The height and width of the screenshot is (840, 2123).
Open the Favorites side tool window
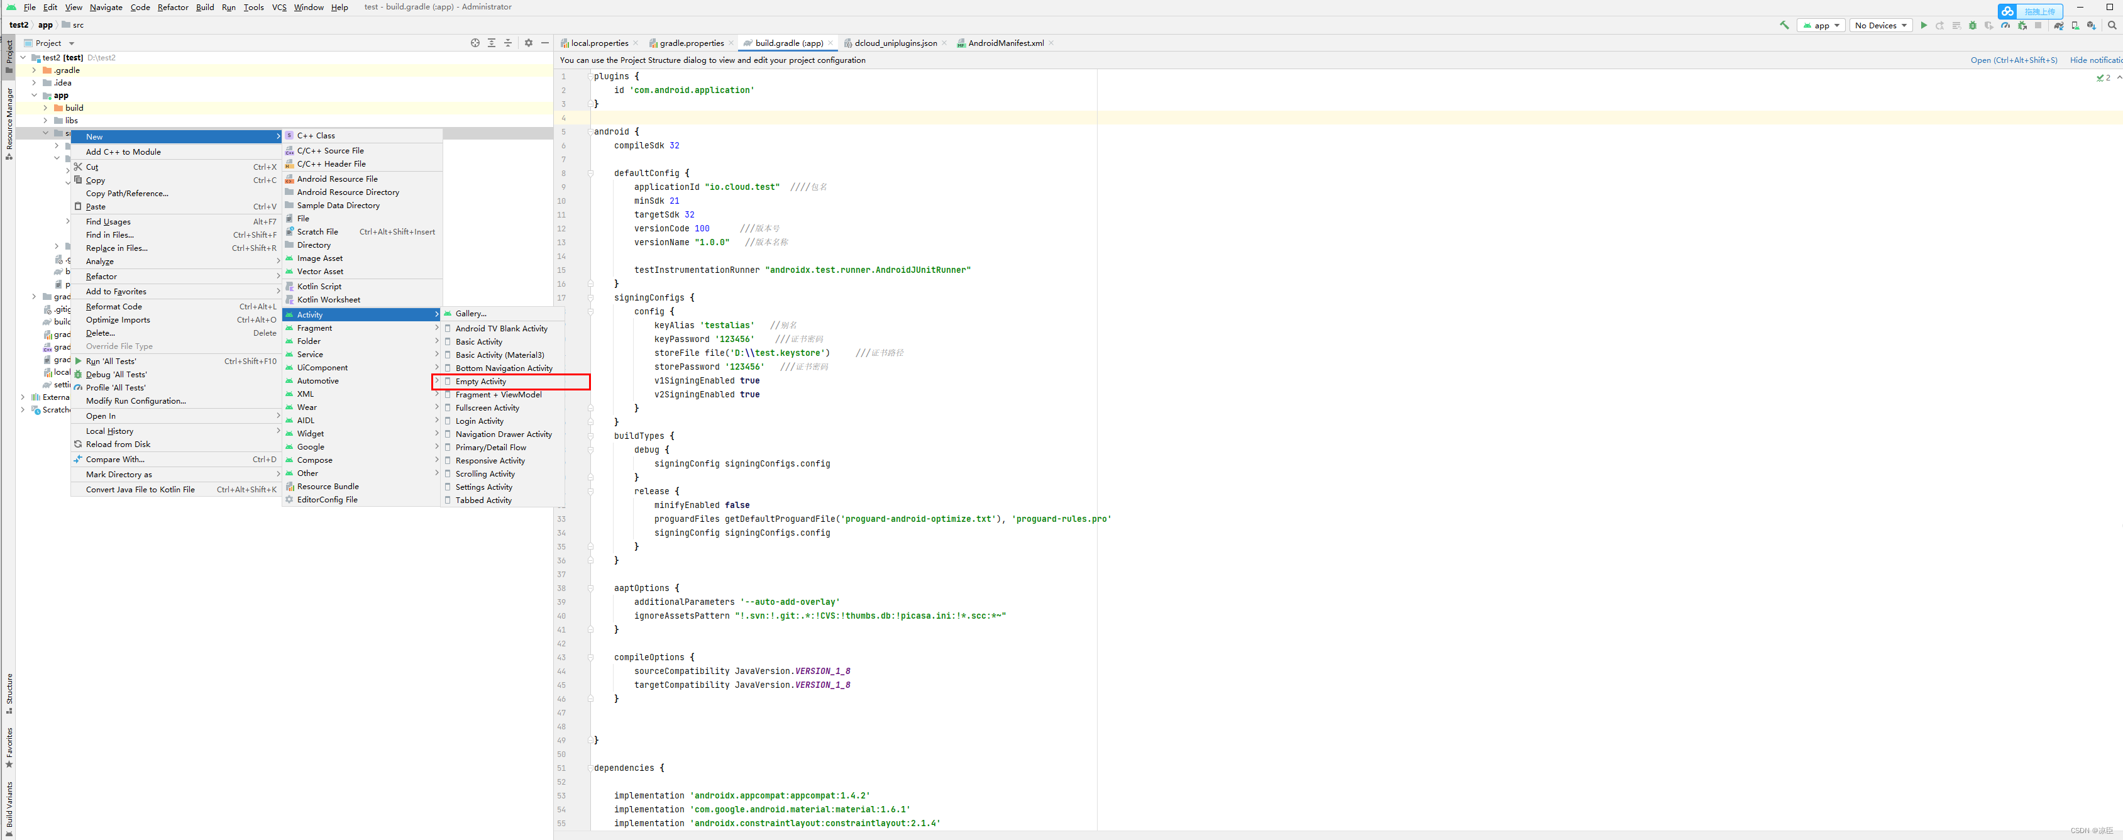9,748
